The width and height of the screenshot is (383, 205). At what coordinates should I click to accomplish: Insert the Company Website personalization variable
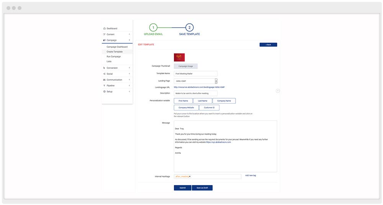(186, 107)
